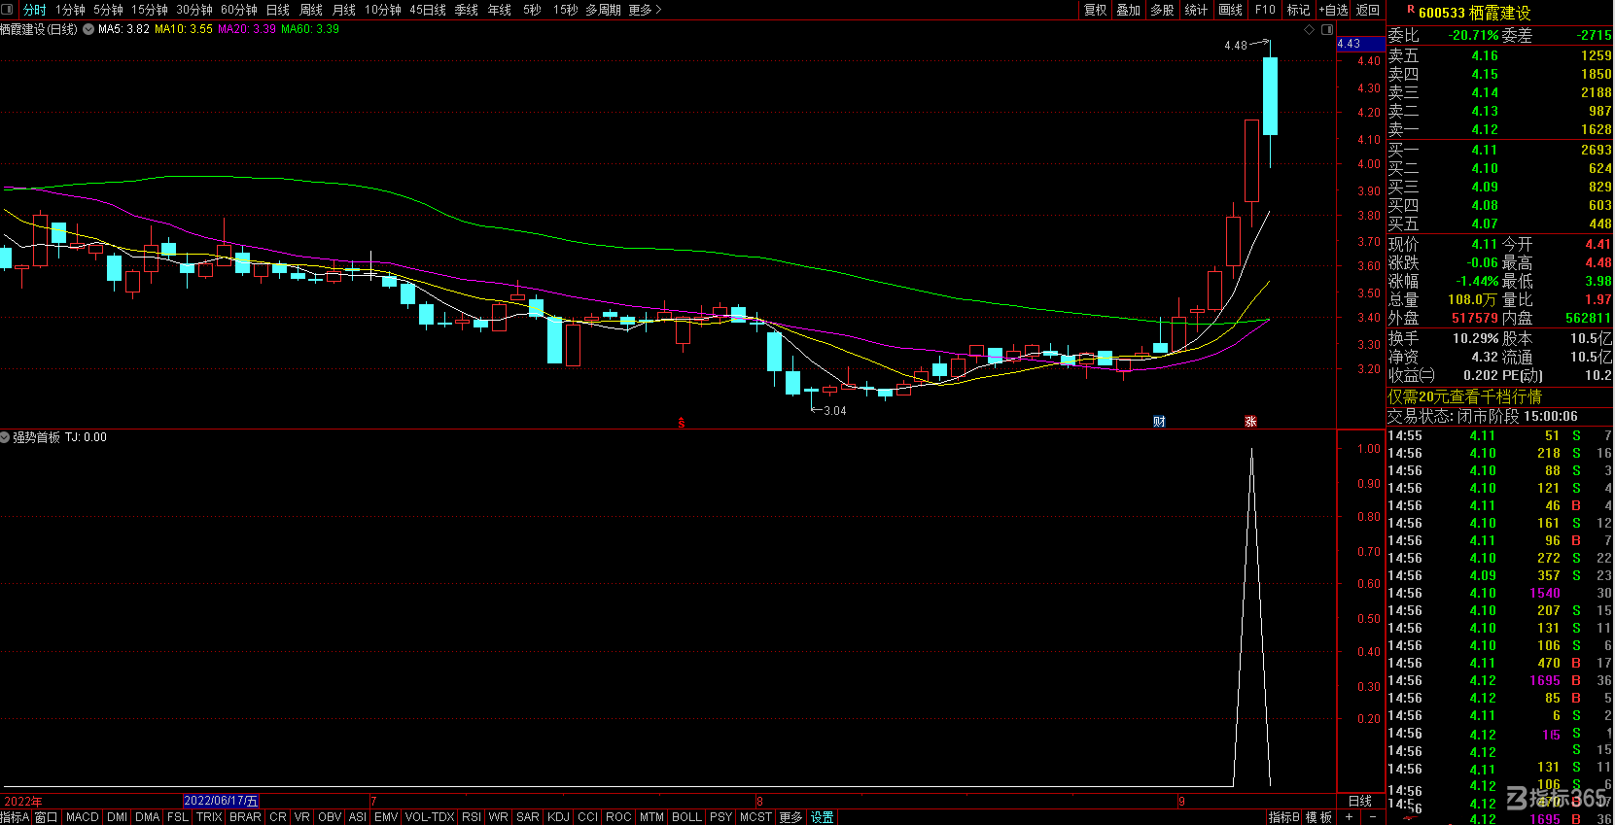Viewport: 1615px width, 825px height.
Task: Select the OBV indicator
Action: 330,817
